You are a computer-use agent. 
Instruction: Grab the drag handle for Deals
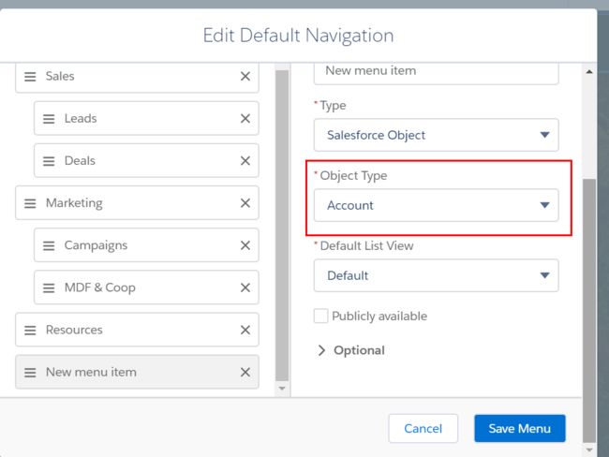(x=49, y=161)
